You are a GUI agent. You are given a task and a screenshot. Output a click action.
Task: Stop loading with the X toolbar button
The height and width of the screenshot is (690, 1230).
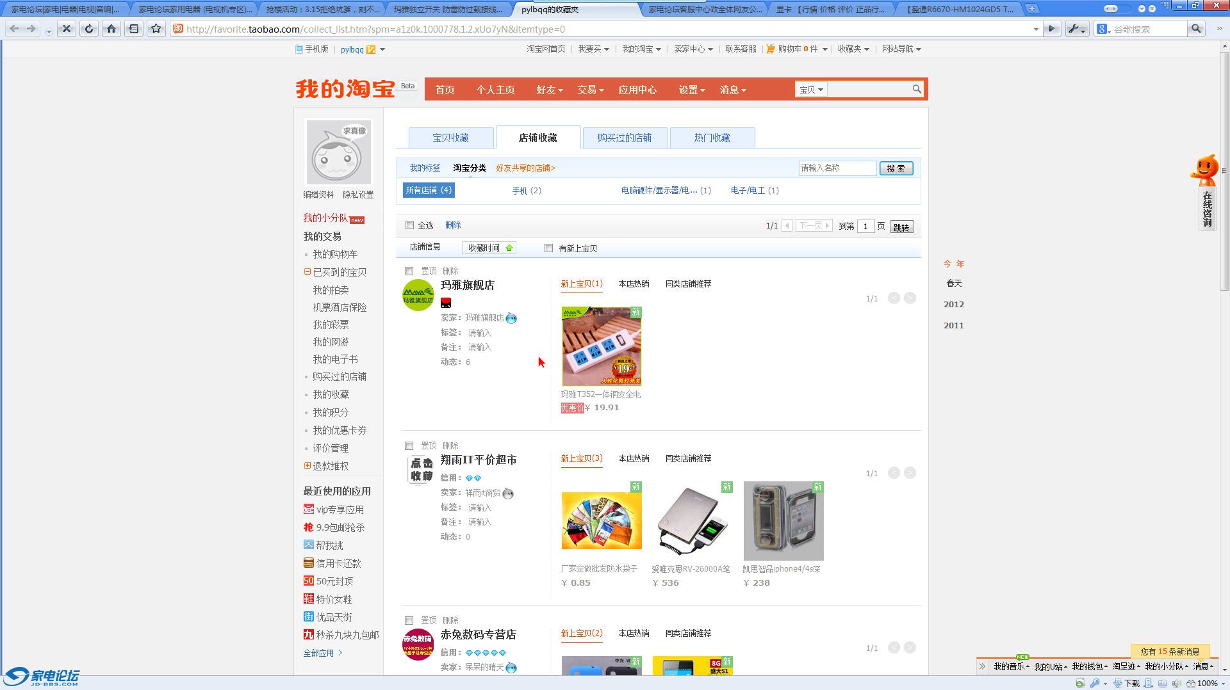click(x=66, y=29)
